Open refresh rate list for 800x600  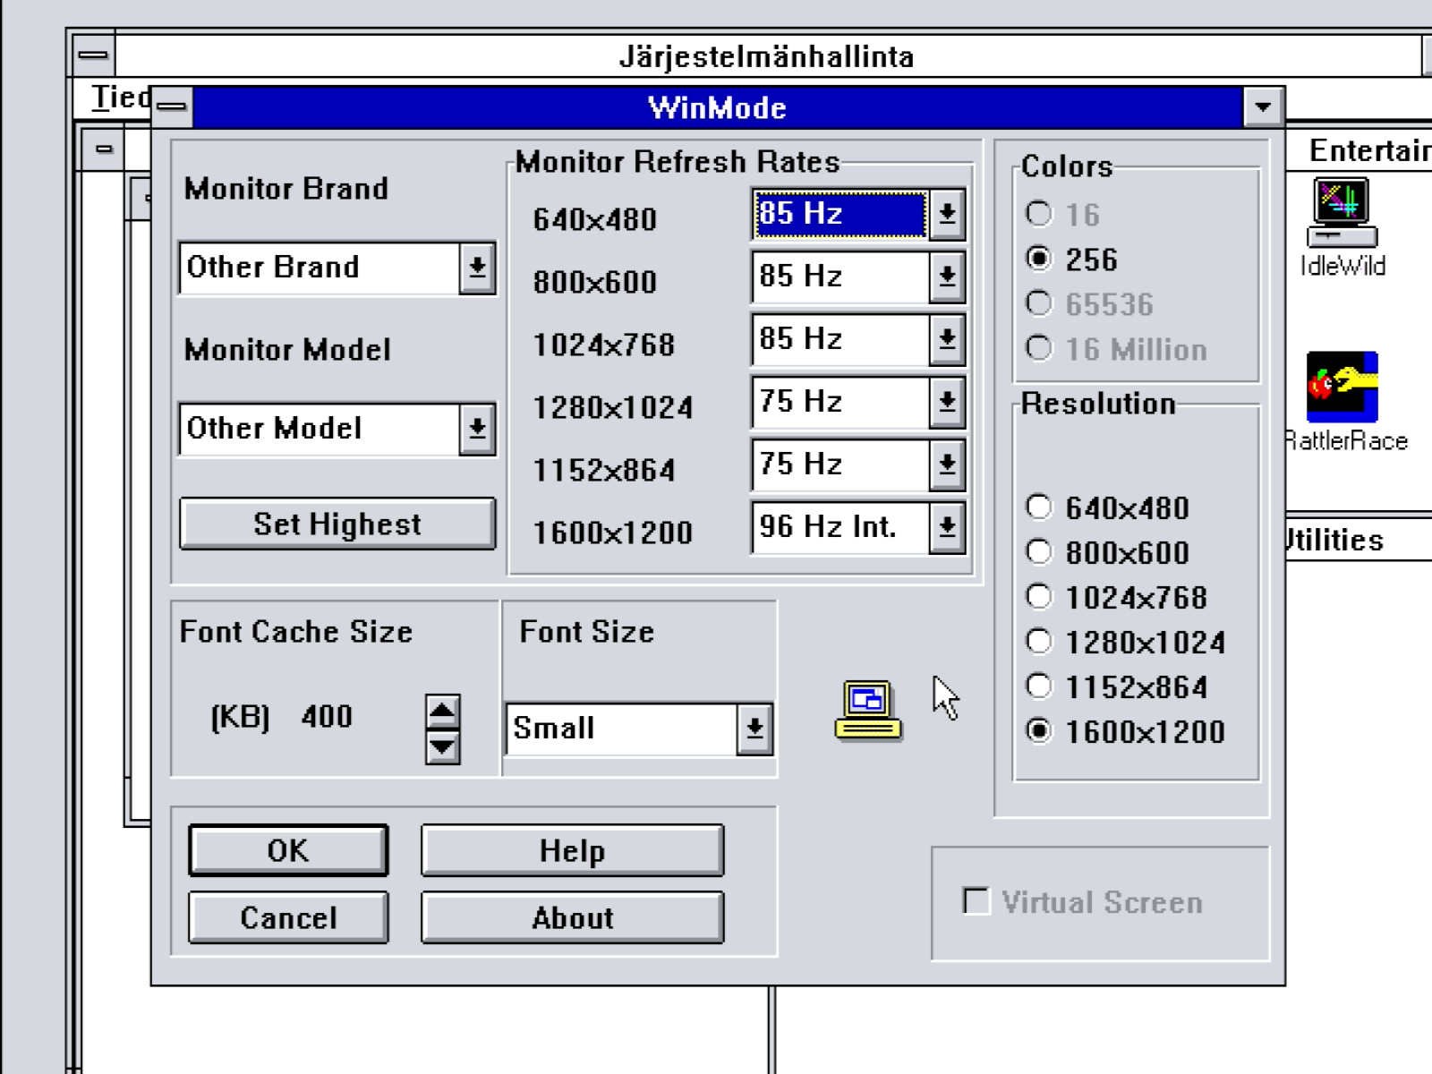(x=946, y=277)
